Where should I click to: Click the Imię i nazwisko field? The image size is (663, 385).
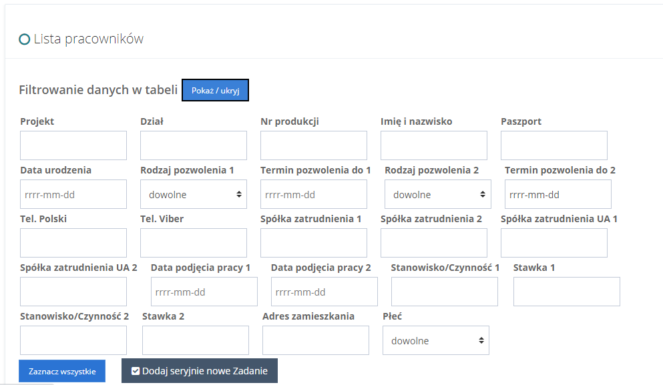[x=434, y=145]
